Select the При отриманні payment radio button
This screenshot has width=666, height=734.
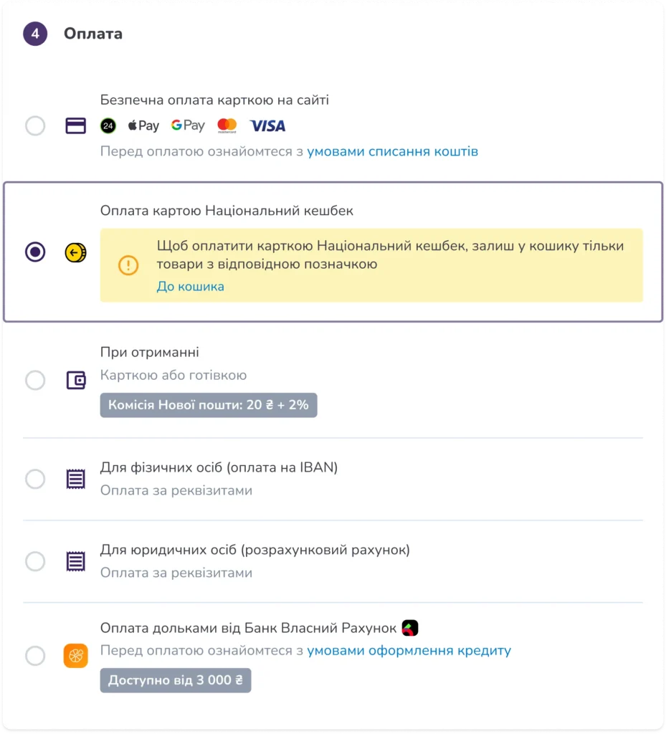[x=35, y=380]
